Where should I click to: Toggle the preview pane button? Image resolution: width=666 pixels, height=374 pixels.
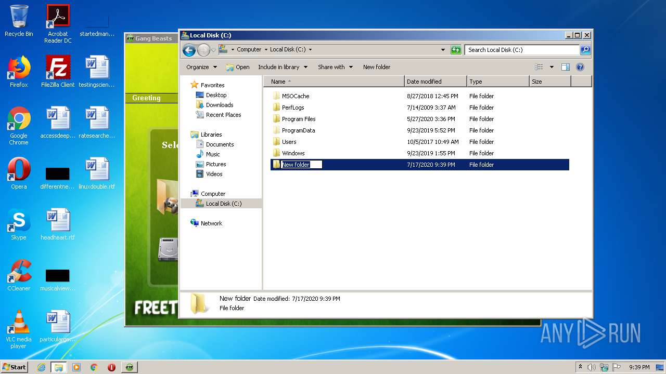566,67
